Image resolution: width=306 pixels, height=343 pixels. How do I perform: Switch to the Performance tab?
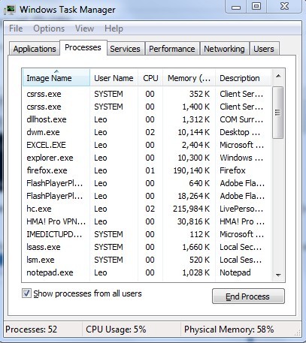point(172,49)
